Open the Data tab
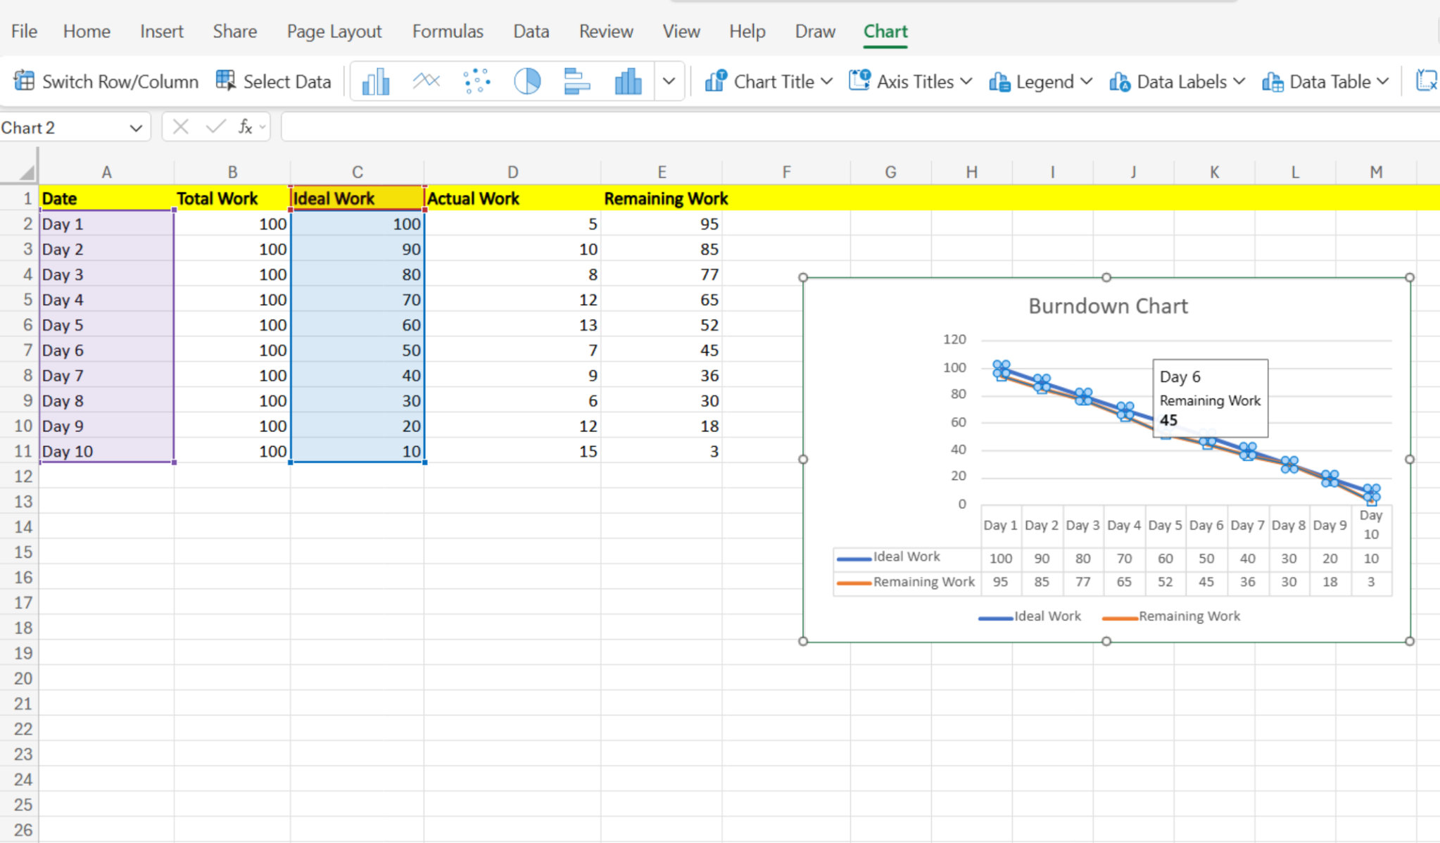This screenshot has height=843, width=1440. click(531, 31)
